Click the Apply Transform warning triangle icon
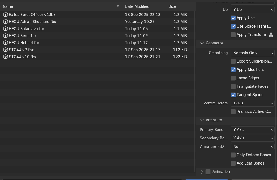277x180 pixels. [271, 35]
